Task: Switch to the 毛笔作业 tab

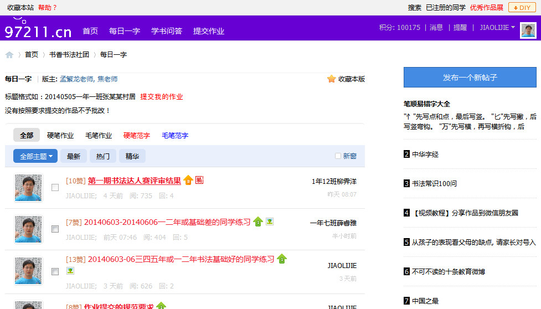Action: [99, 136]
